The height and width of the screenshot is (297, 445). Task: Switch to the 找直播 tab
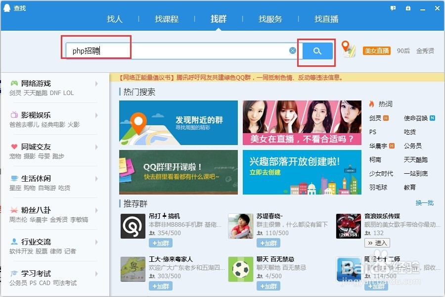click(x=326, y=19)
